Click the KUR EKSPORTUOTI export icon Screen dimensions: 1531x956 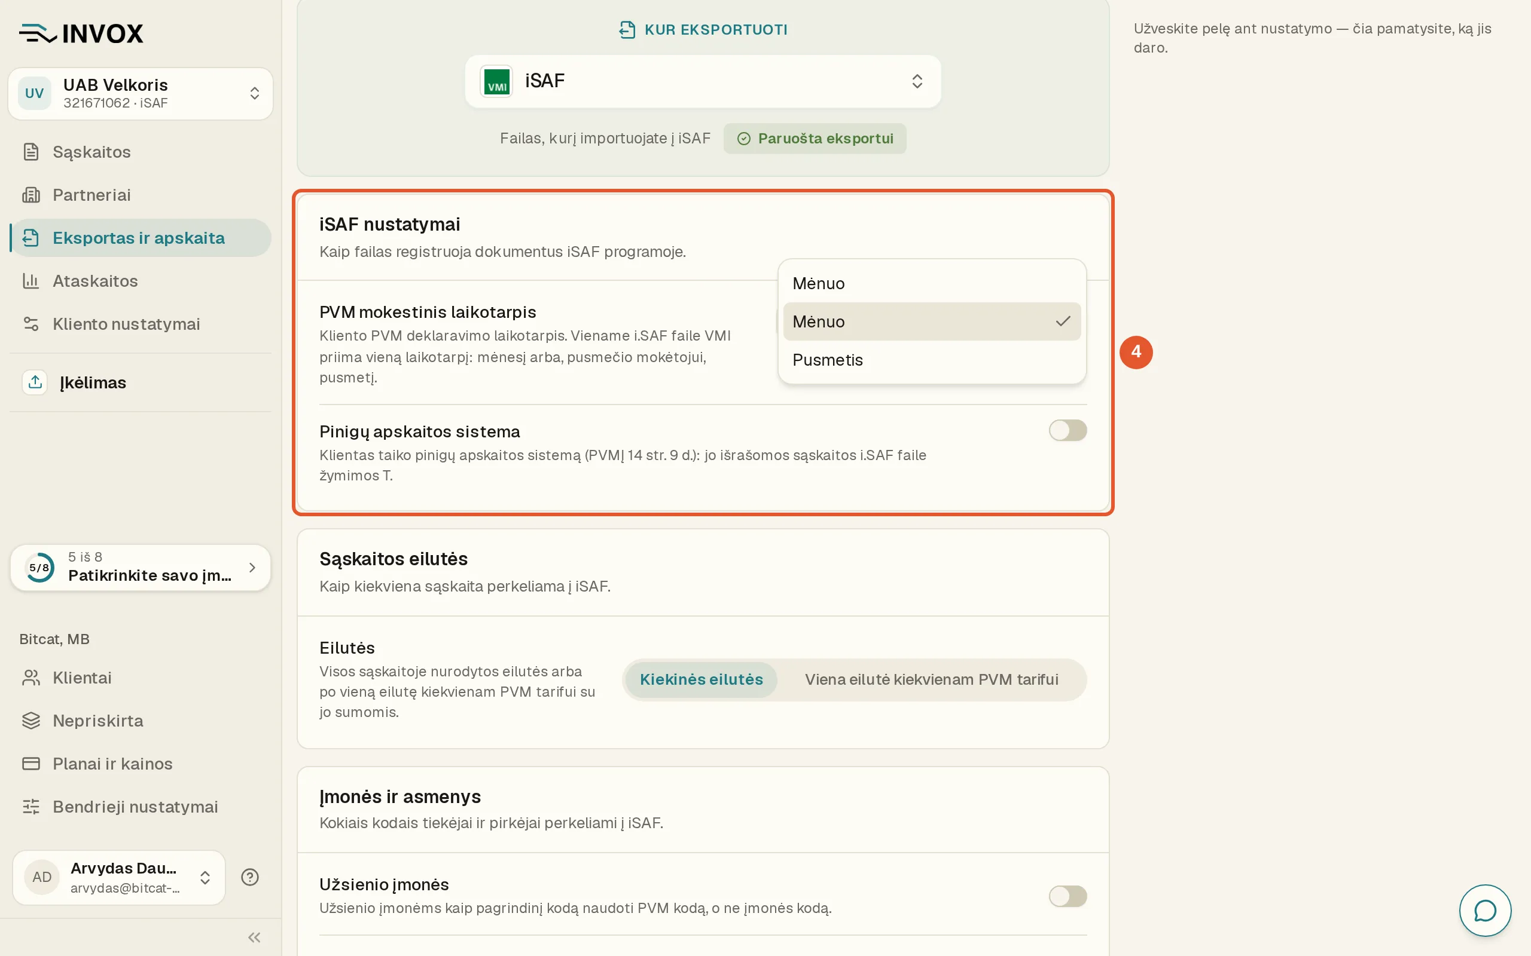pos(627,30)
